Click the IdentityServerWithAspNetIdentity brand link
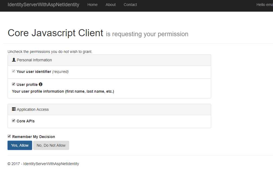Screen dimensions: 273x171 coord(43,5)
